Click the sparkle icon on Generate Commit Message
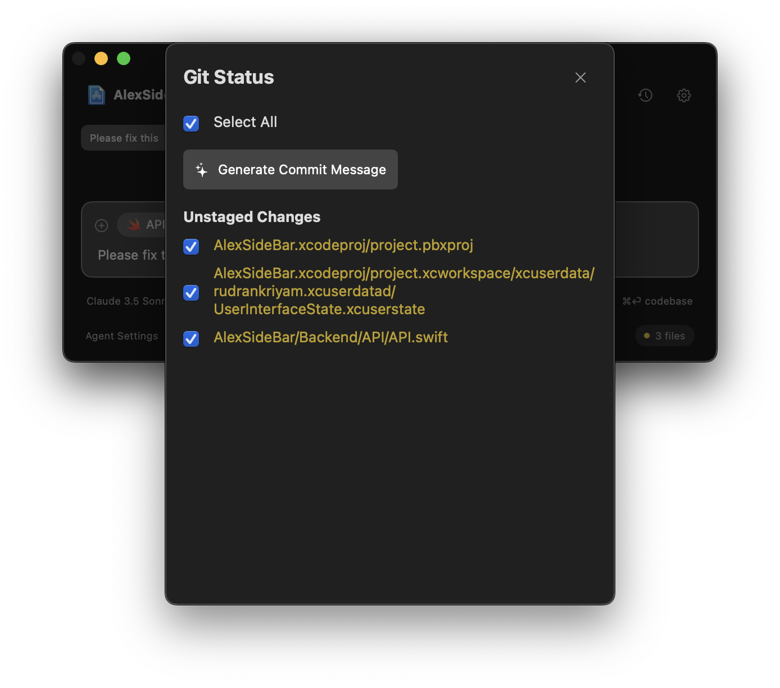780x688 pixels. 201,169
